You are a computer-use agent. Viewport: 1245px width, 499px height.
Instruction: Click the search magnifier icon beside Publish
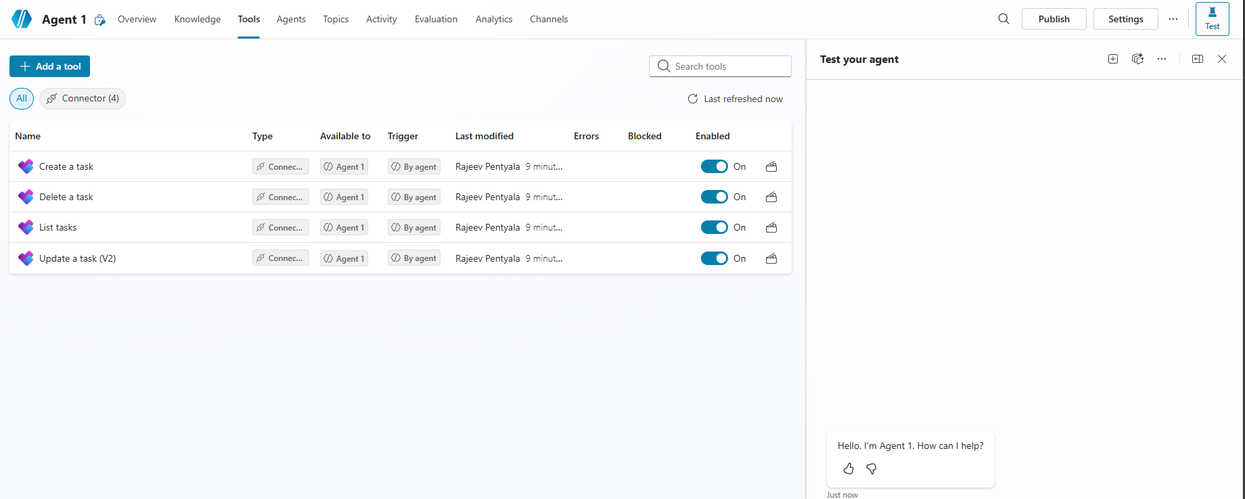pos(1003,19)
